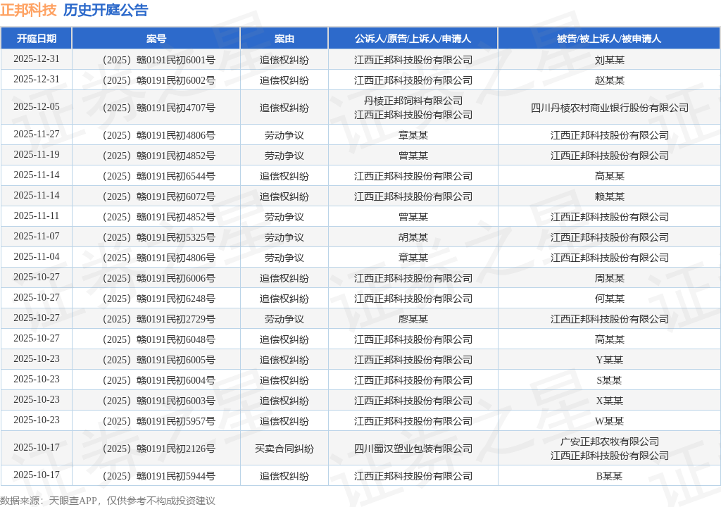Click defendant X某某

[610, 401]
